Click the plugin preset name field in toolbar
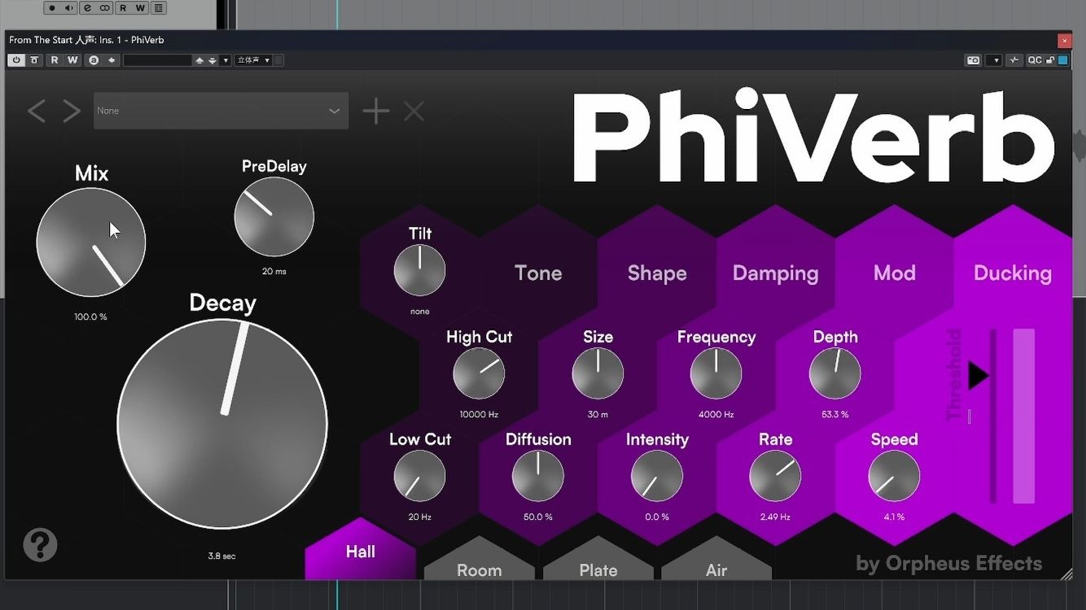This screenshot has height=610, width=1086. point(157,60)
